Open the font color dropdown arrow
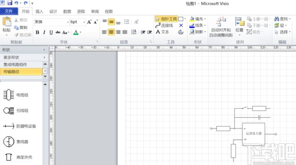Image resolution: width=296 pixels, height=165 pixels. click(x=81, y=32)
